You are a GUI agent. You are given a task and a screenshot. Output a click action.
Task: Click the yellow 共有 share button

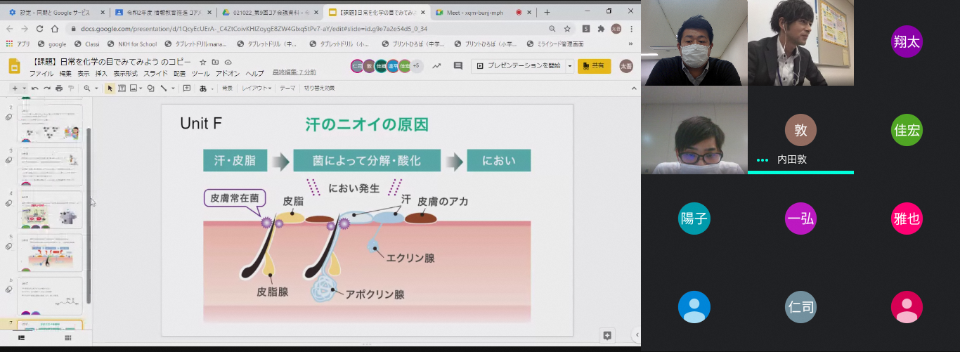pyautogui.click(x=594, y=66)
